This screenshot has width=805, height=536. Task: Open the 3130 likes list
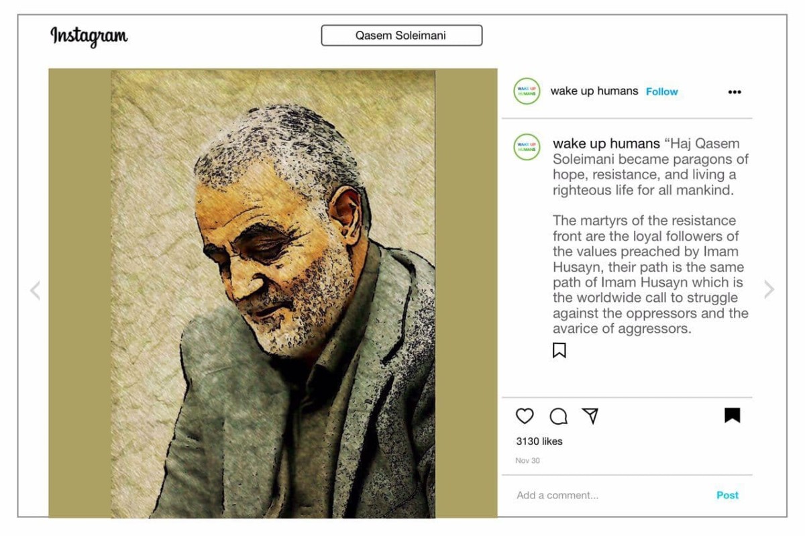click(539, 441)
